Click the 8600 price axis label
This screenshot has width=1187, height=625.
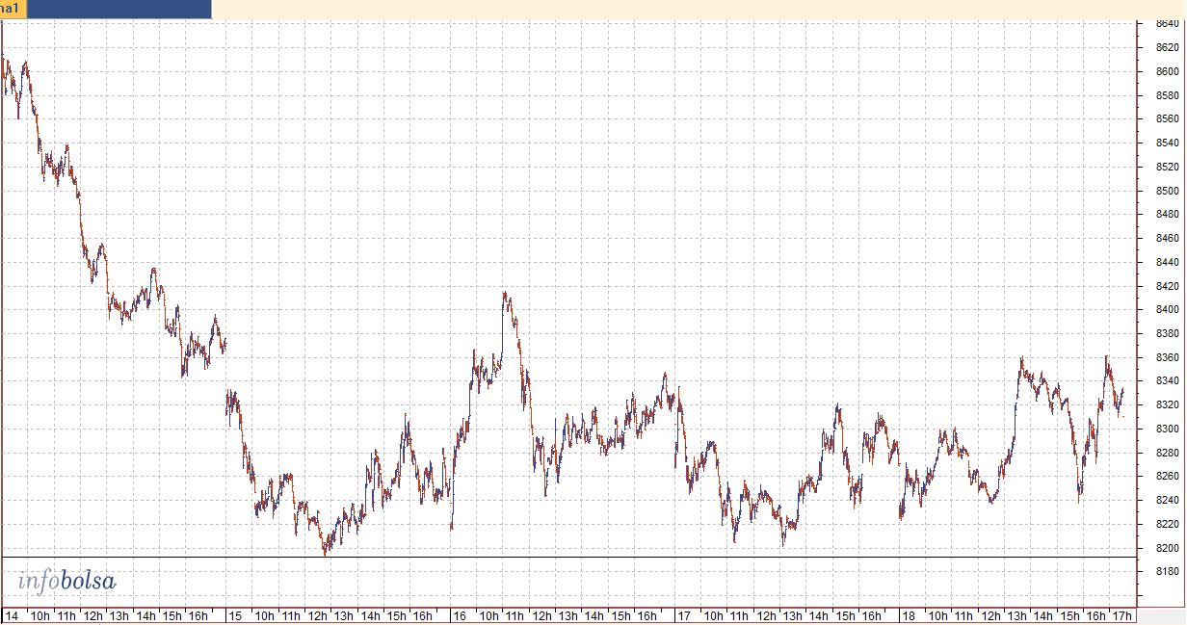1167,71
